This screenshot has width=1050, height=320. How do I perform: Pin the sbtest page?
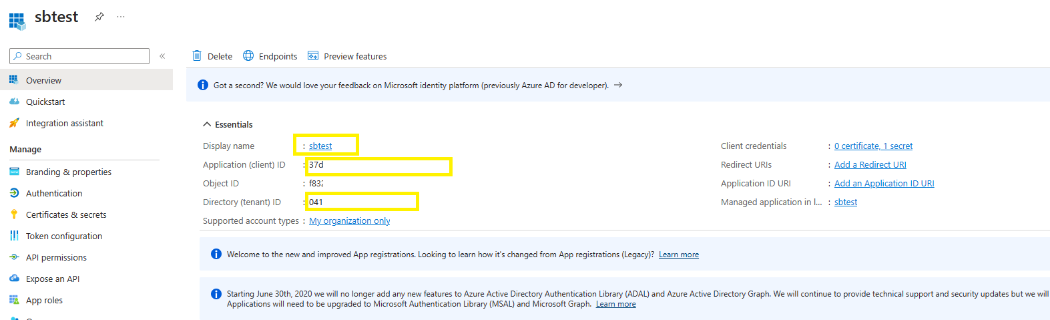click(x=99, y=17)
